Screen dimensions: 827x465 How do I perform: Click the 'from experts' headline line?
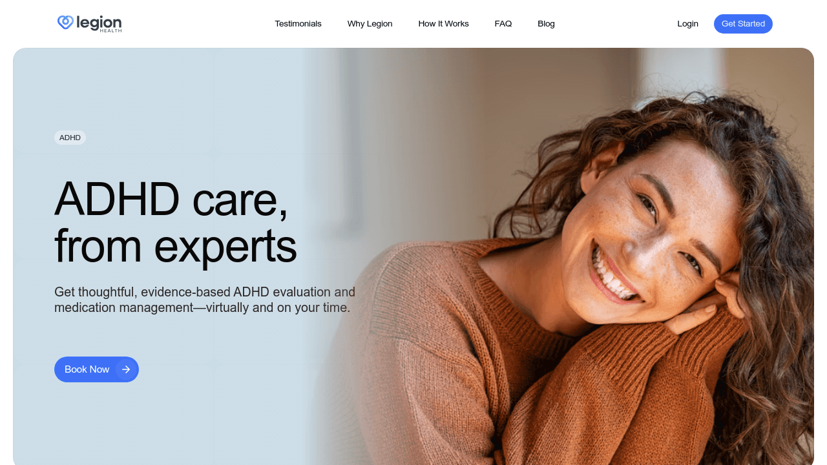pyautogui.click(x=176, y=246)
